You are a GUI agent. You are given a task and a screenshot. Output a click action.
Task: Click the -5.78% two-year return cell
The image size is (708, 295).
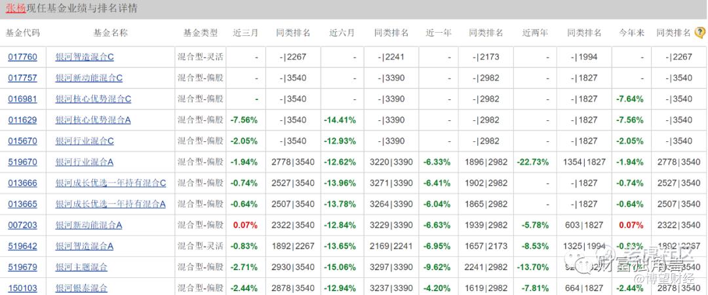[x=535, y=225]
